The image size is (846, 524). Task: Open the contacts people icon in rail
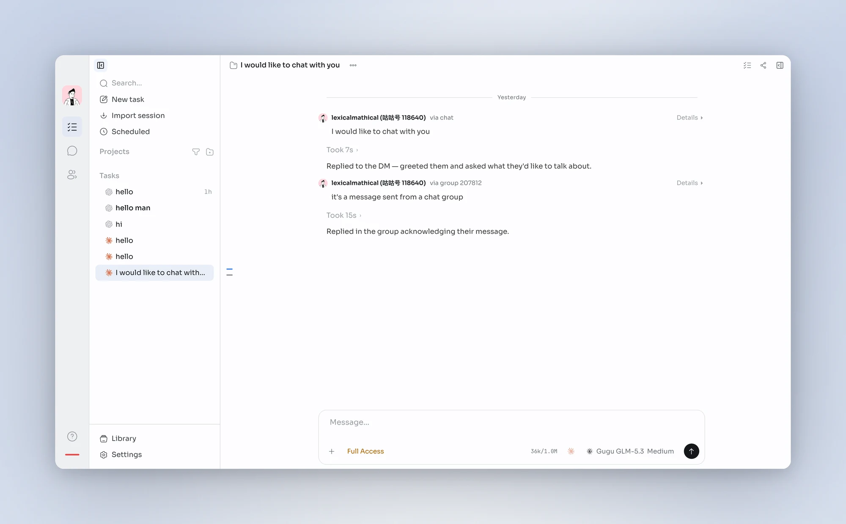tap(72, 175)
